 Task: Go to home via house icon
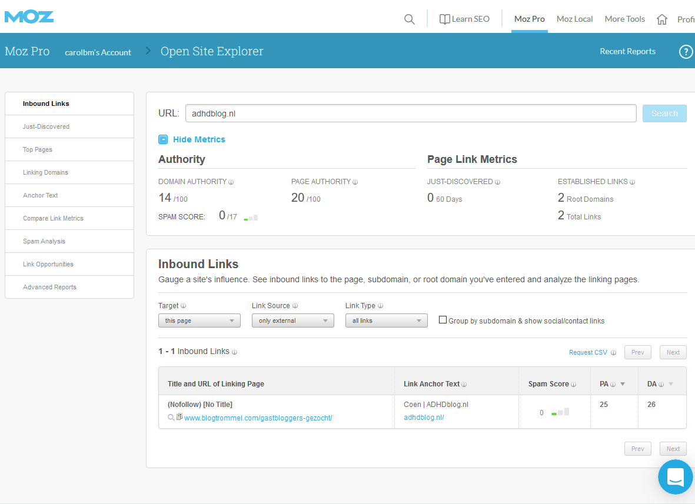pyautogui.click(x=662, y=19)
